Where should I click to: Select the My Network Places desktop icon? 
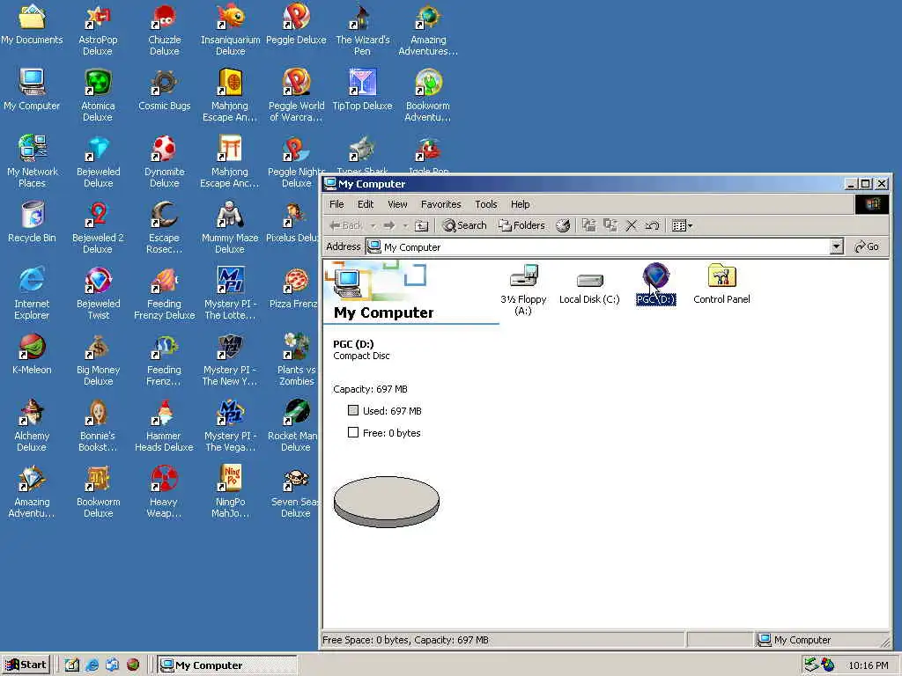33,162
